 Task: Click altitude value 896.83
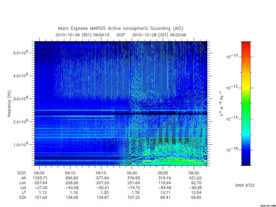(72, 178)
